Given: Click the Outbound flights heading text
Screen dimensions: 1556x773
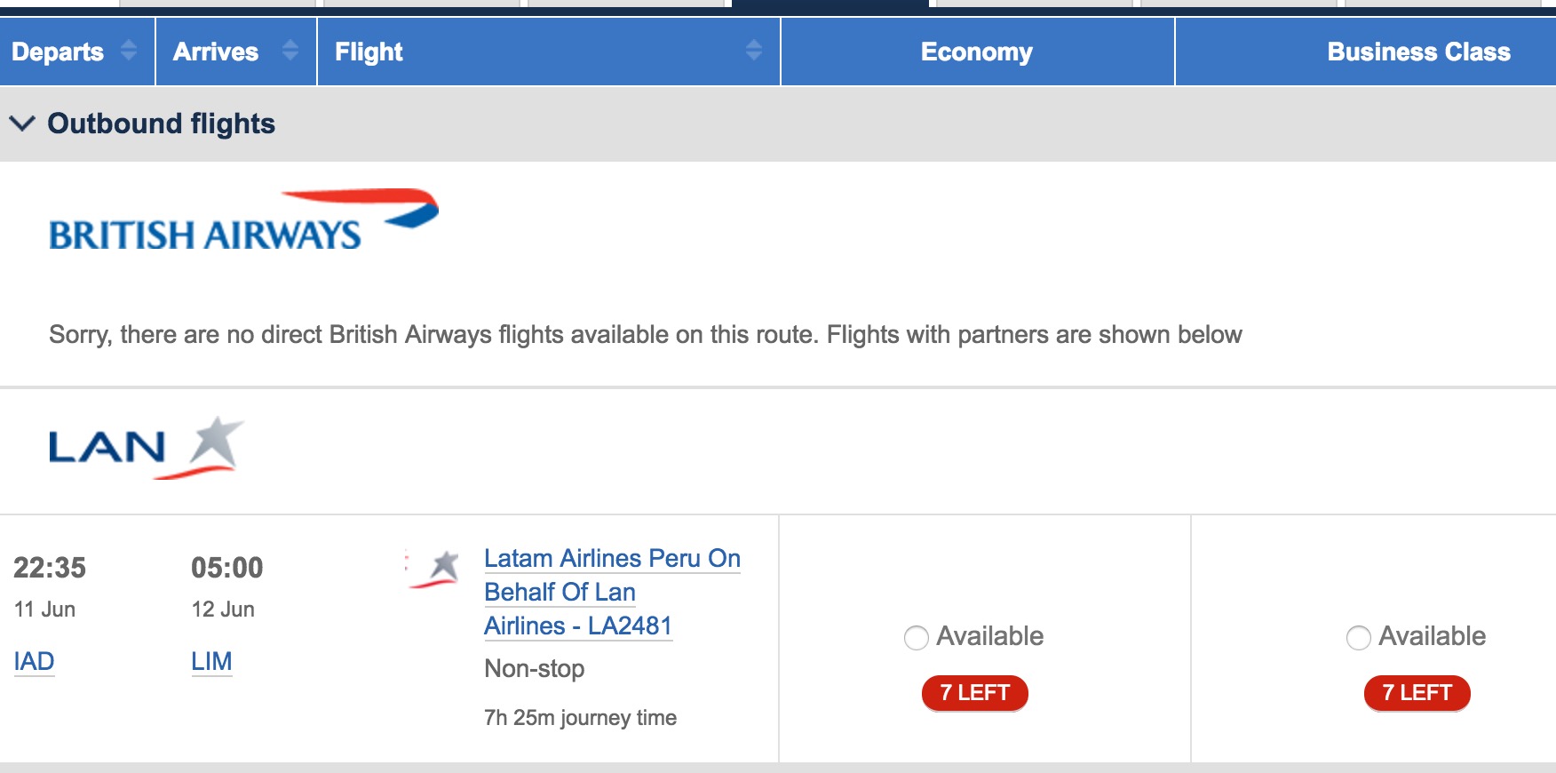Looking at the screenshot, I should 161,124.
